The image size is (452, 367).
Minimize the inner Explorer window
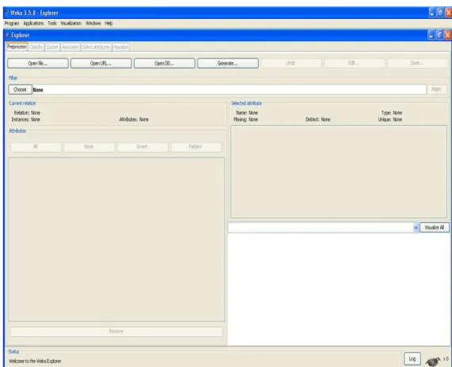pyautogui.click(x=431, y=35)
